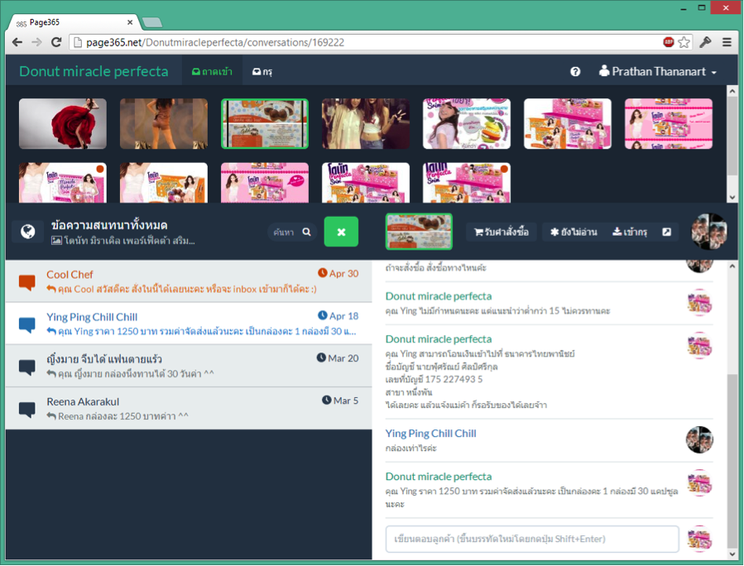Select the red dress dancer thumbnail
The height and width of the screenshot is (566, 744).
pyautogui.click(x=51, y=123)
